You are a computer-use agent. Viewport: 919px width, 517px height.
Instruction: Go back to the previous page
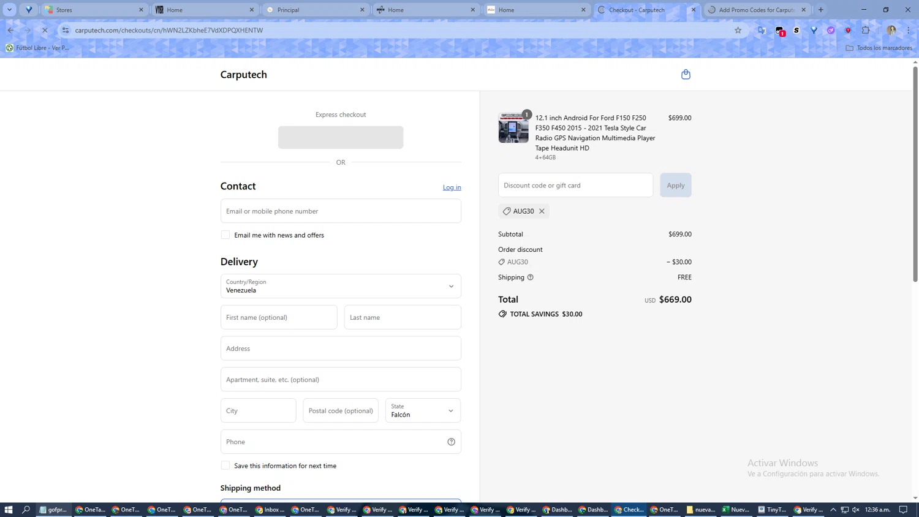11,30
